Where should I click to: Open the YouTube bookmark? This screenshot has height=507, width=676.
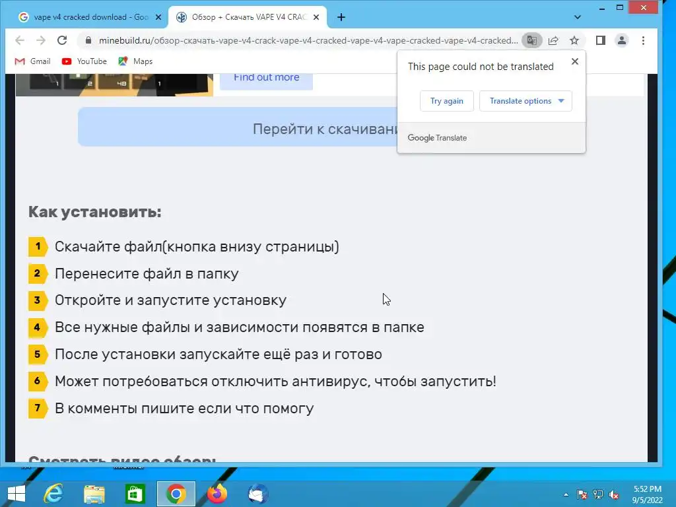tap(84, 61)
